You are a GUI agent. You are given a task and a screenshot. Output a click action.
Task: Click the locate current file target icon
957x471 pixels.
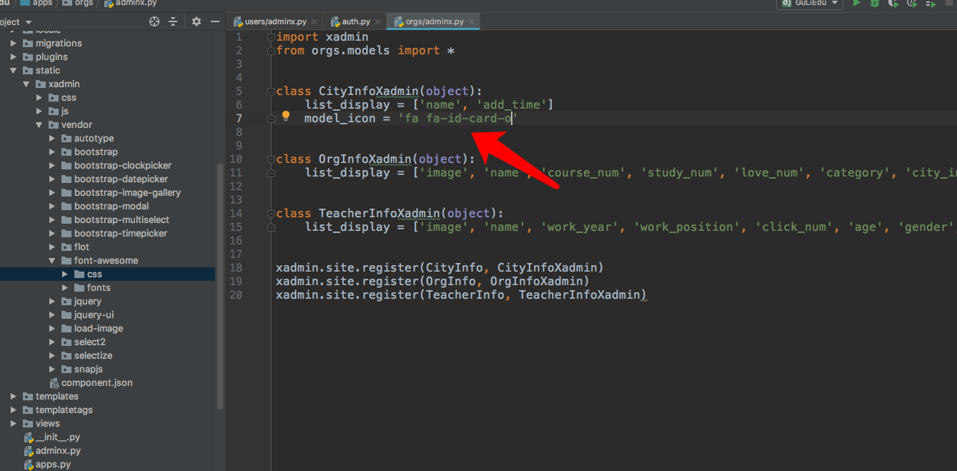[x=154, y=22]
